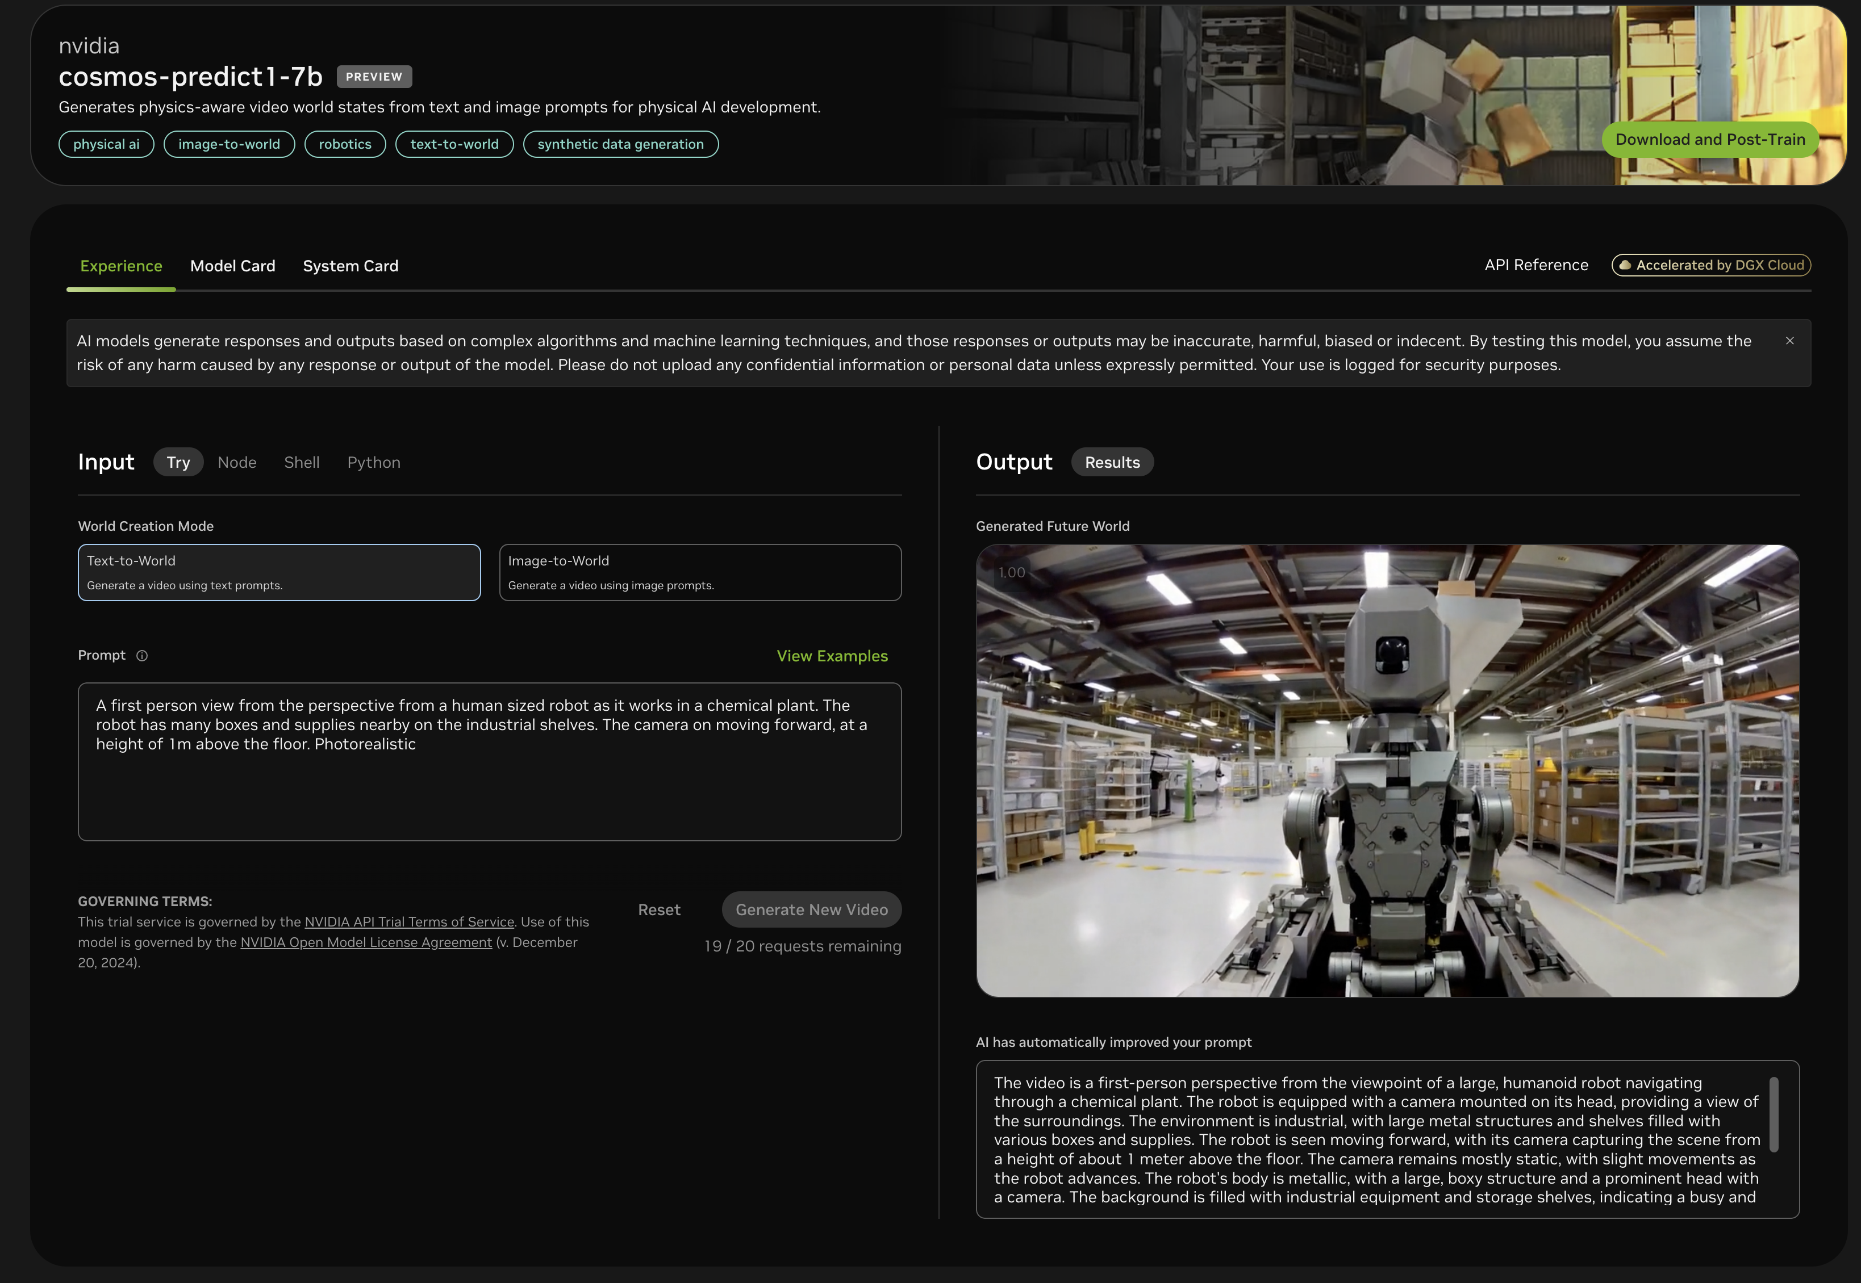Click the 'World Creation Mode' label

(x=145, y=526)
